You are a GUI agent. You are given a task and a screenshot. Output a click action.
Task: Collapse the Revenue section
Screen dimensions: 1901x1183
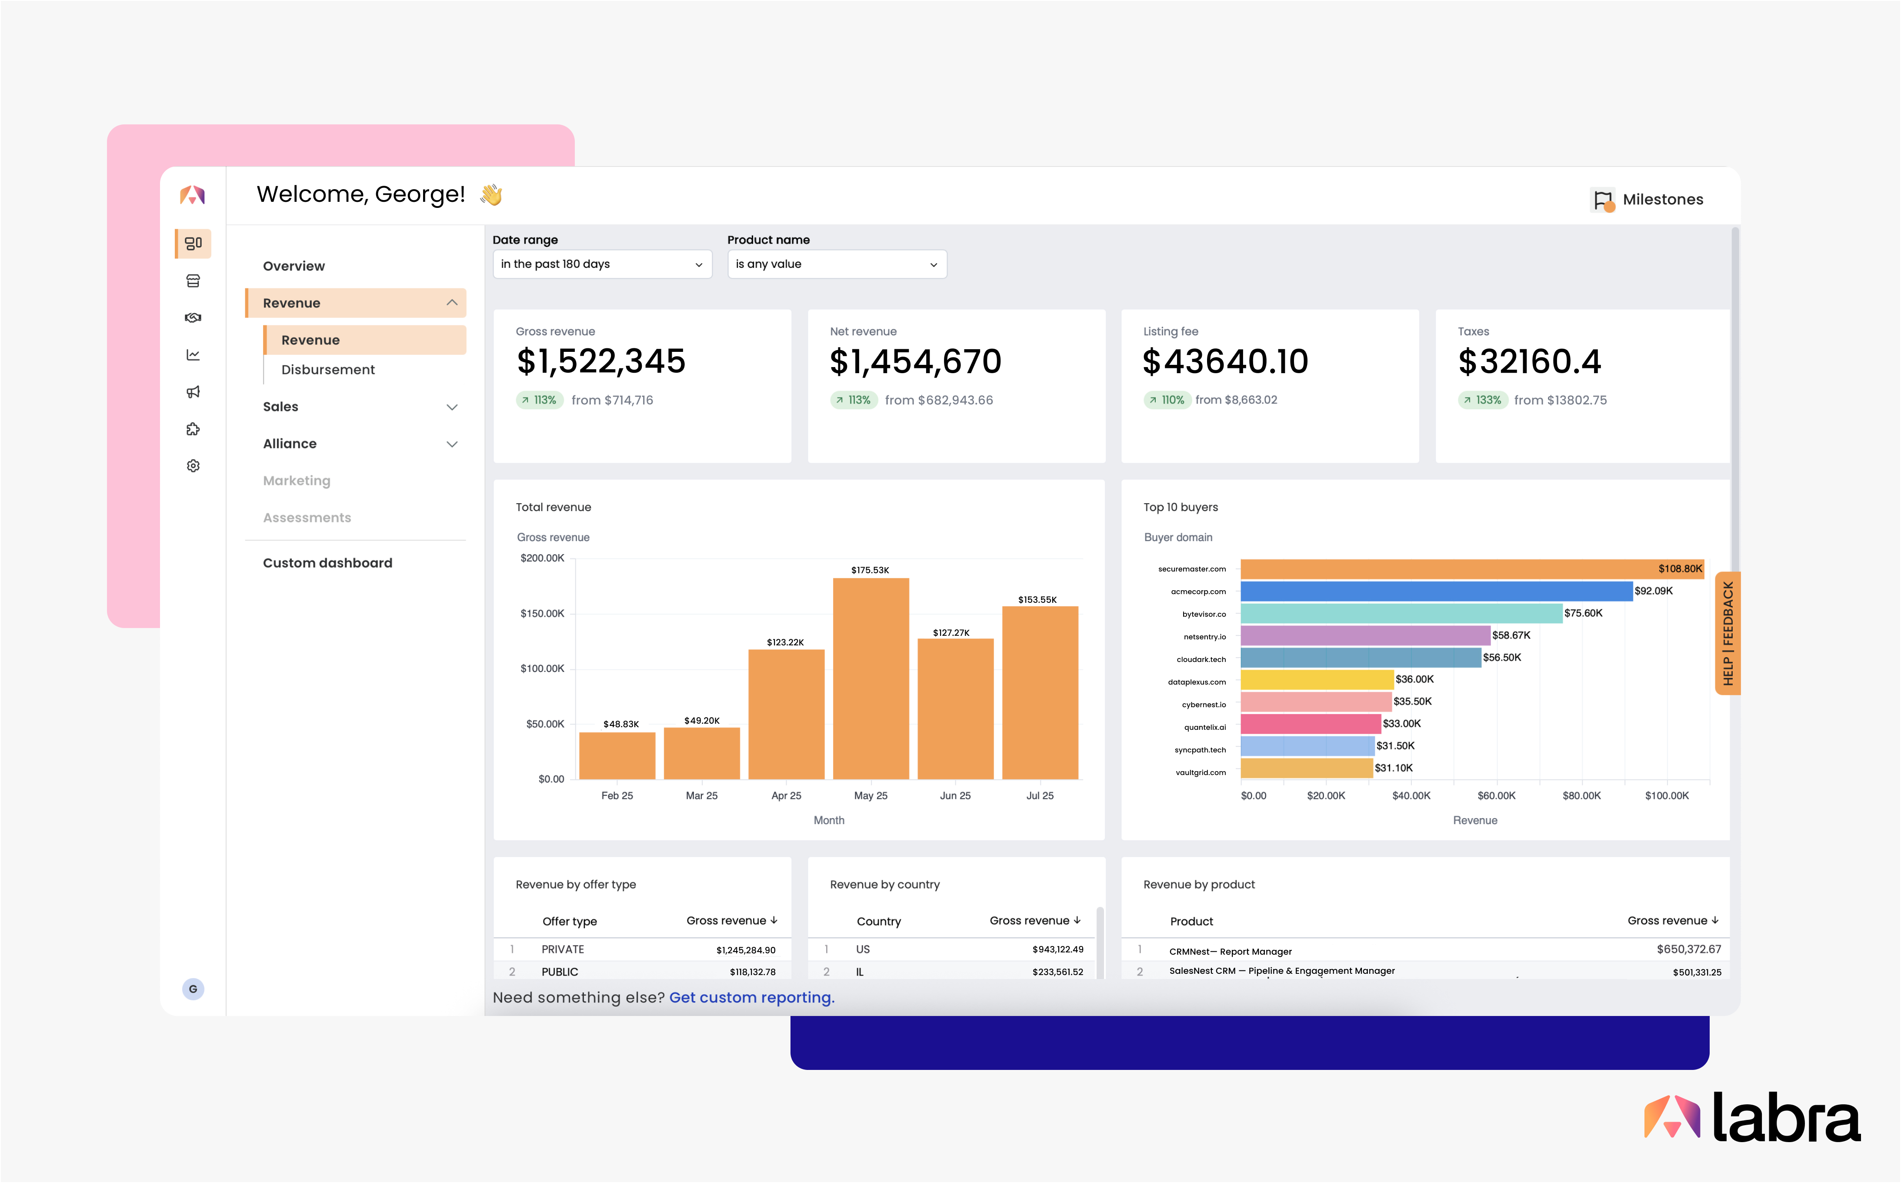452,303
